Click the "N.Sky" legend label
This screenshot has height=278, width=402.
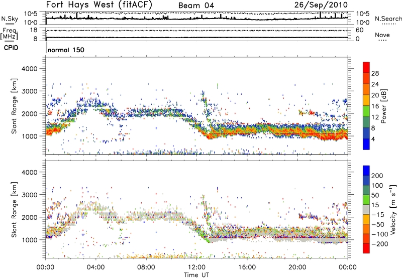(10, 19)
